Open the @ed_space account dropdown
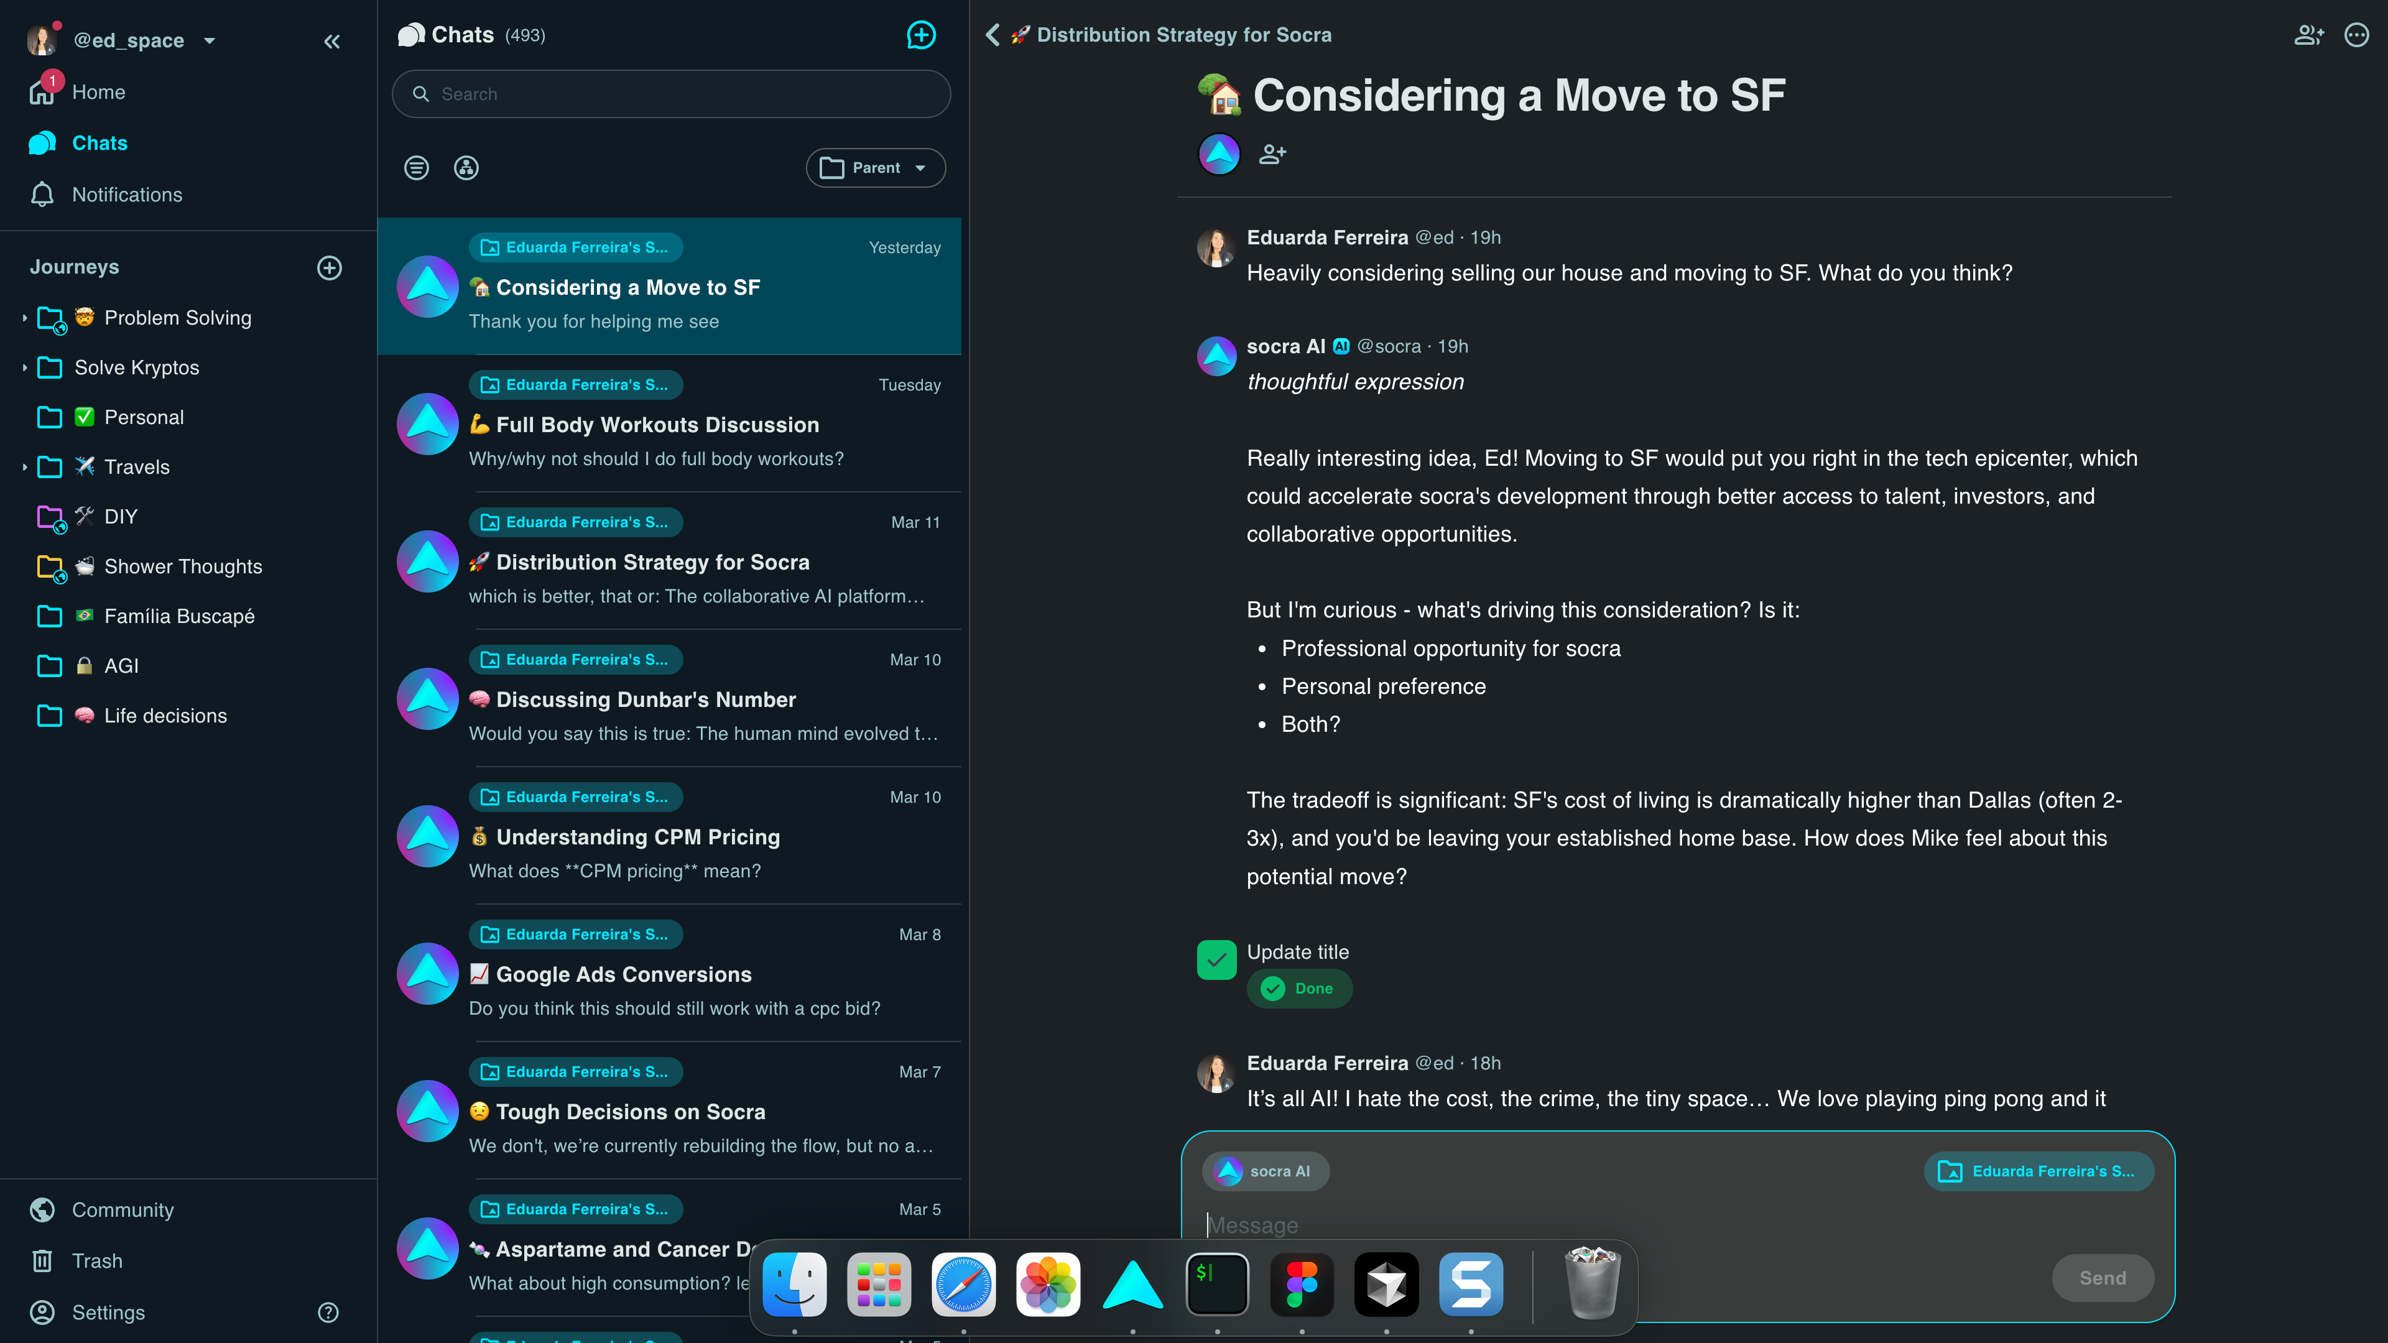The width and height of the screenshot is (2388, 1343). (210, 41)
